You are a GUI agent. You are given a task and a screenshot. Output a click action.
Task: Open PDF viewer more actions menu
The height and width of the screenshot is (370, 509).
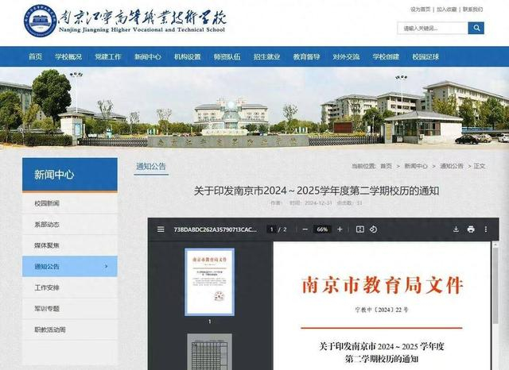486,229
